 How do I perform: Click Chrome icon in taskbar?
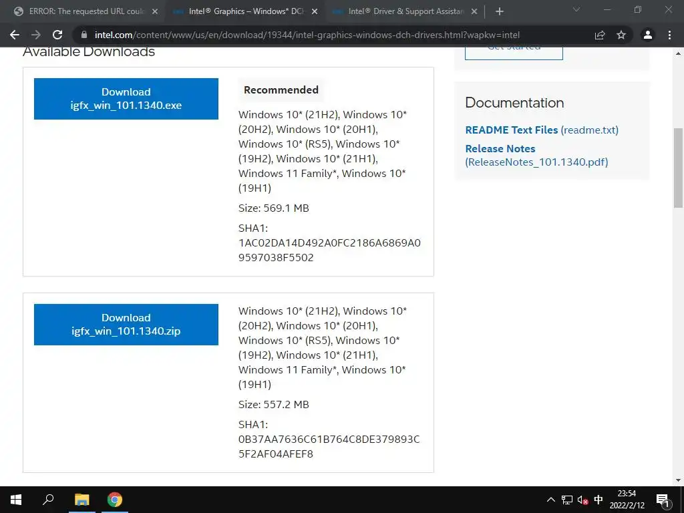(x=115, y=500)
